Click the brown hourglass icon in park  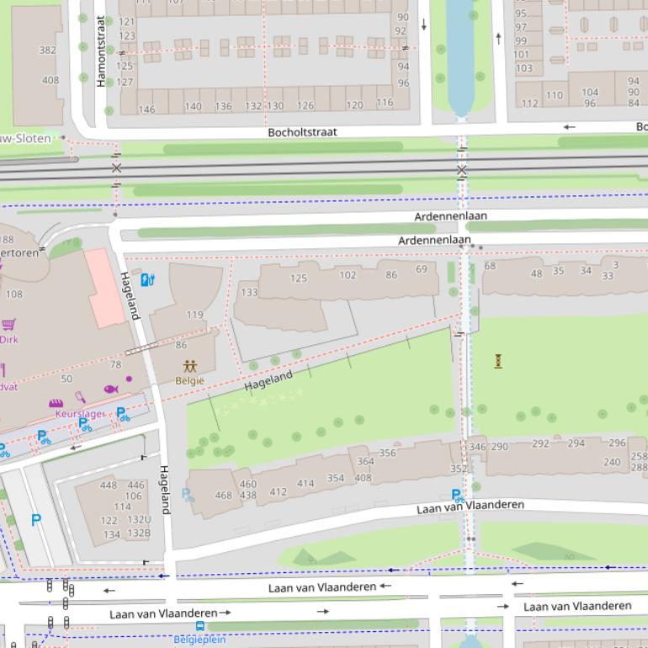tap(498, 361)
